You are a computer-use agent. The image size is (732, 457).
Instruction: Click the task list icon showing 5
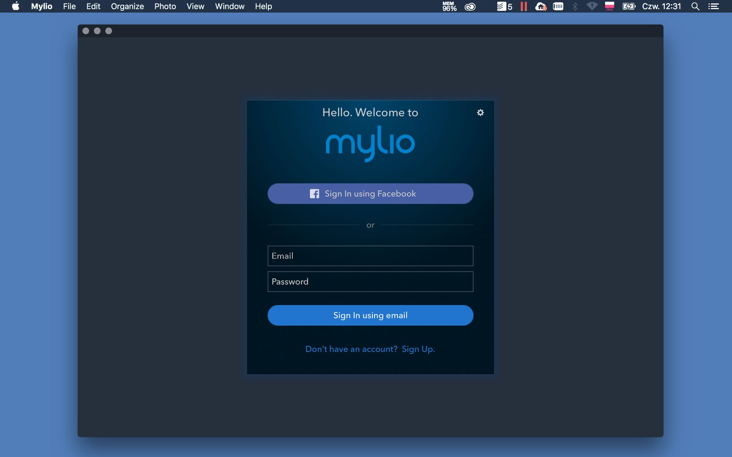pyautogui.click(x=505, y=6)
